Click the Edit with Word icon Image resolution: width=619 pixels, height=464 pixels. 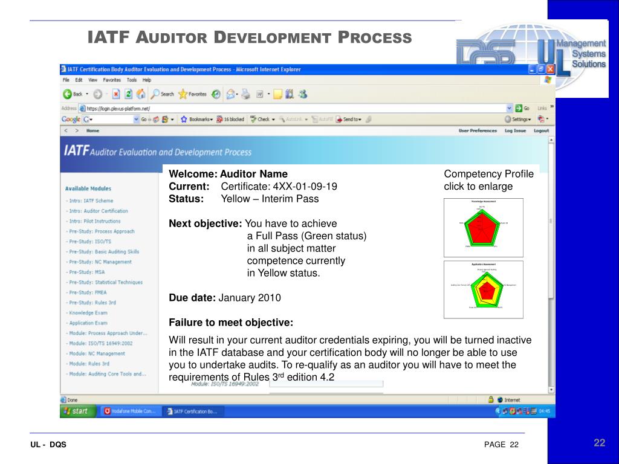[260, 94]
